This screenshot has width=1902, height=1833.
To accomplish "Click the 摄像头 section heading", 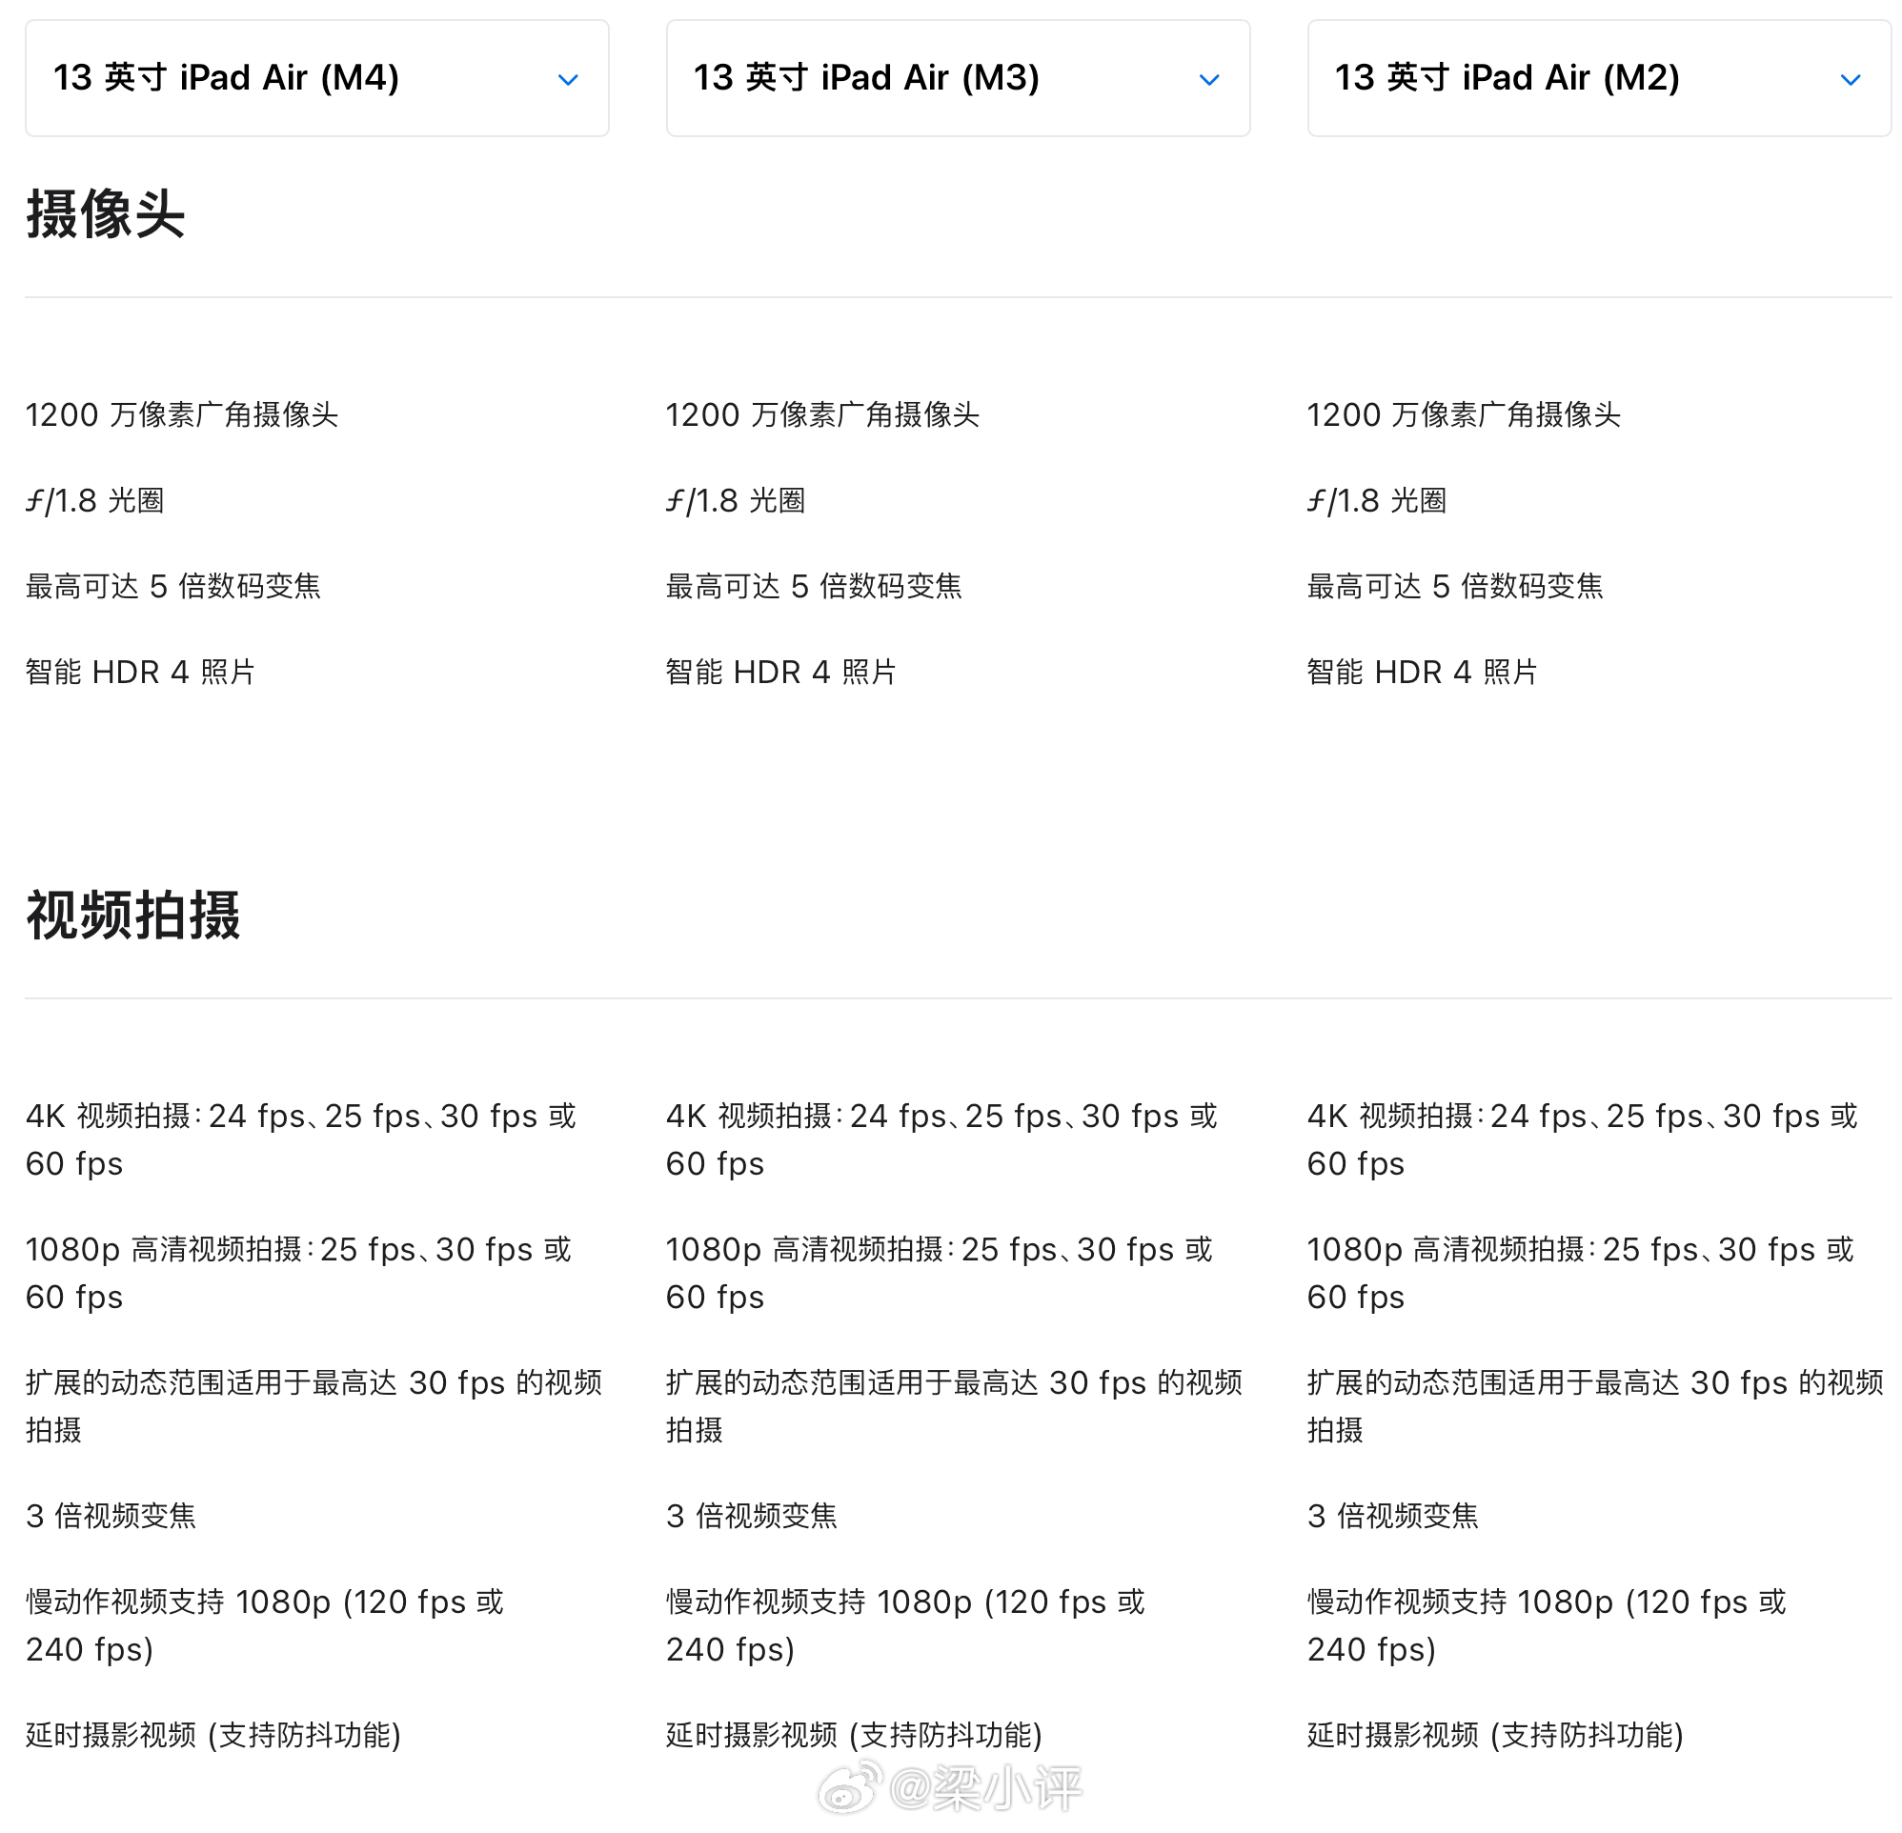I will tap(105, 213).
